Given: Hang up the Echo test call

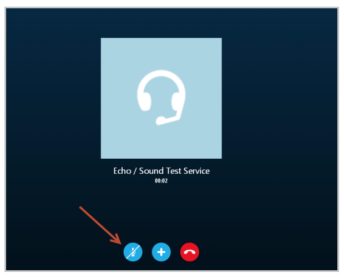Looking at the screenshot, I should [190, 252].
